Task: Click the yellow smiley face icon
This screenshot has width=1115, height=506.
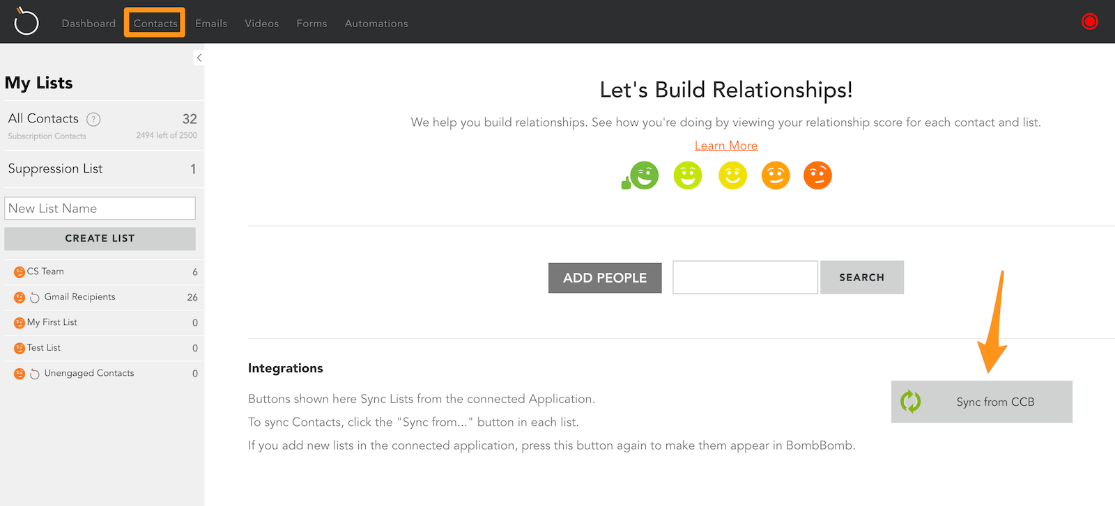Action: [733, 175]
